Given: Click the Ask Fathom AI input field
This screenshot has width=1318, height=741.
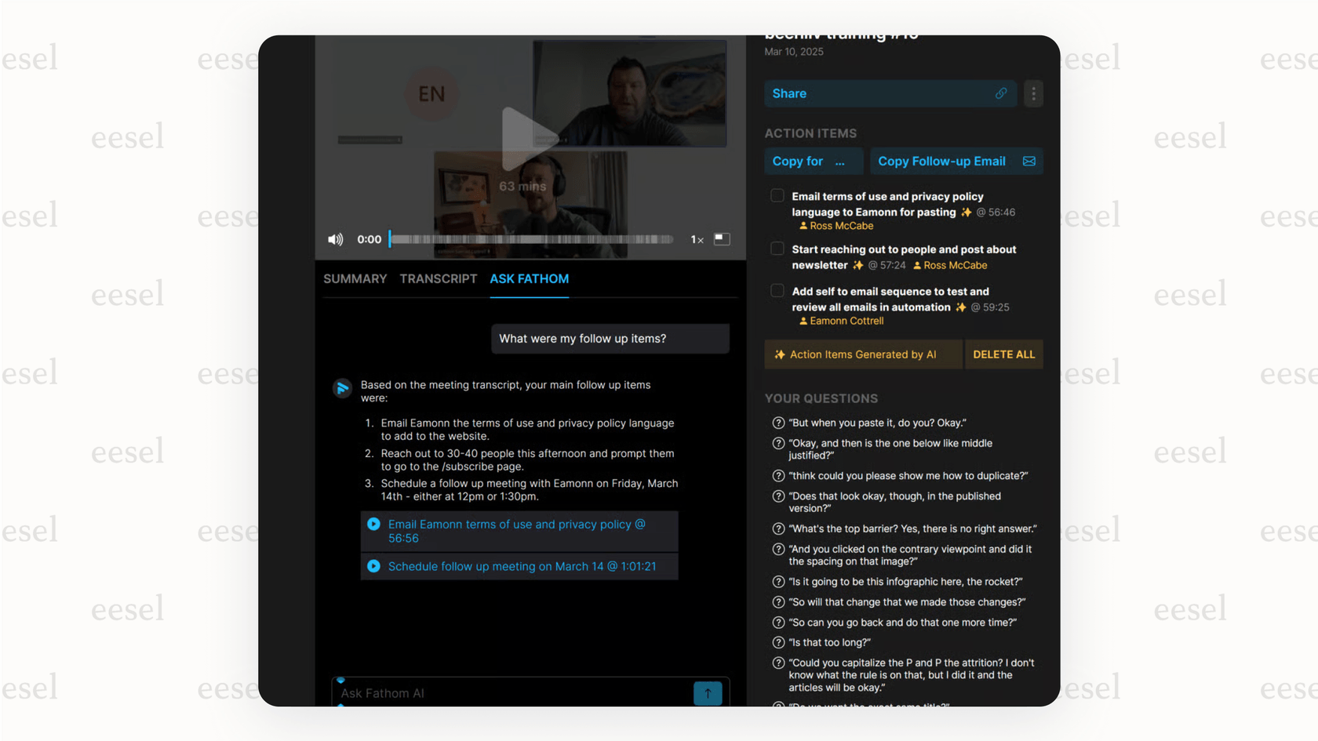Looking at the screenshot, I should tap(510, 693).
